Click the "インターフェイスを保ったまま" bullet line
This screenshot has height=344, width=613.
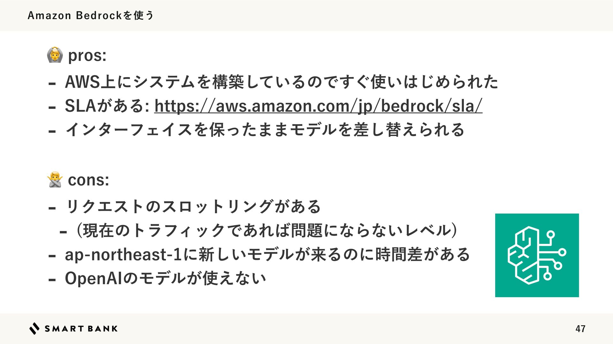[264, 130]
